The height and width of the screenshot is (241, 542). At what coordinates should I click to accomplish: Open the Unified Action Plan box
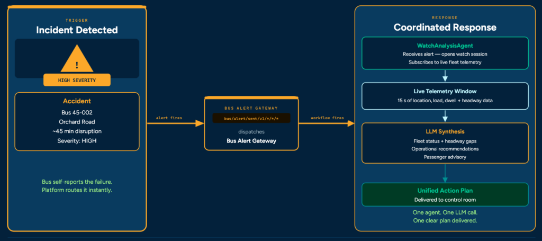coord(445,194)
